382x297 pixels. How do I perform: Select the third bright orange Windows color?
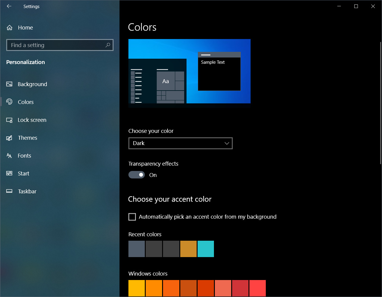click(171, 288)
